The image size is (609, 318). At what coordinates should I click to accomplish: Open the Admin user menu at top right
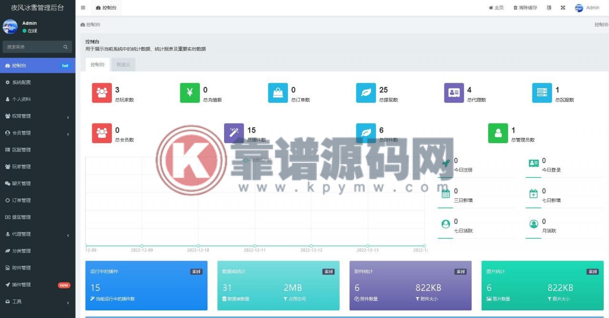(x=587, y=8)
